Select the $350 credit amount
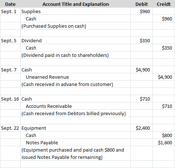175x168 pixels. click(167, 48)
